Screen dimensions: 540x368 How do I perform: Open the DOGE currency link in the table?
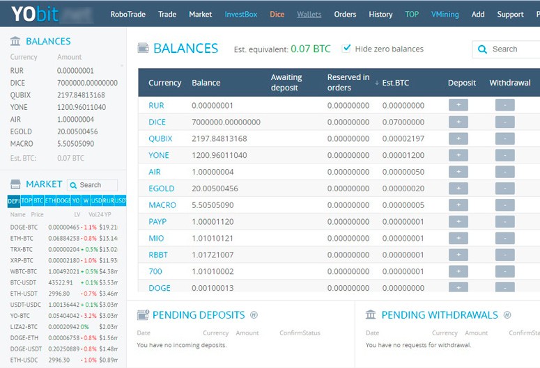pos(160,288)
